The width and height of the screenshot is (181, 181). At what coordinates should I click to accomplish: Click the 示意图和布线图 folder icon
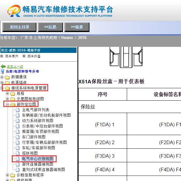13,99
